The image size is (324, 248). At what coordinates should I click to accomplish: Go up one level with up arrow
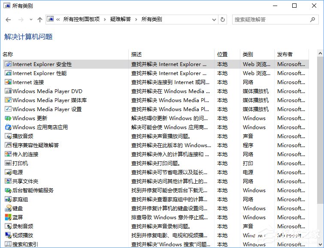click(x=39, y=20)
